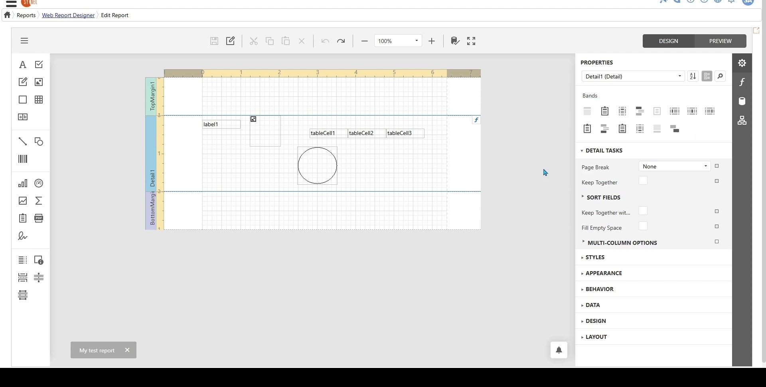Image resolution: width=766 pixels, height=387 pixels.
Task: Open the Report Explorer panel tab
Action: pyautogui.click(x=742, y=120)
